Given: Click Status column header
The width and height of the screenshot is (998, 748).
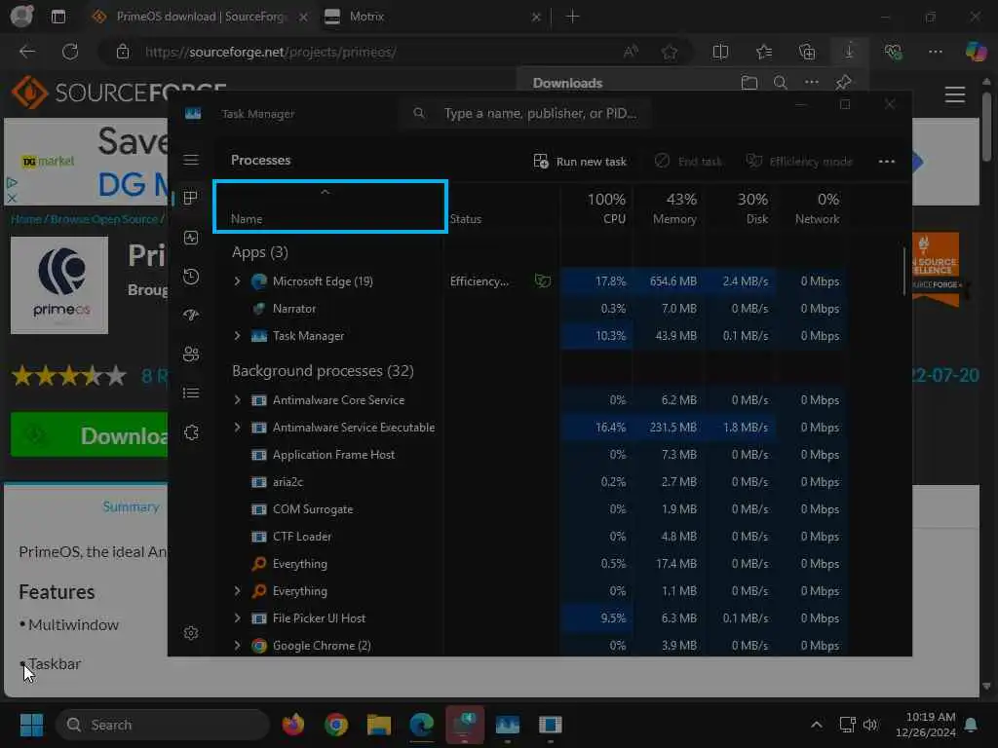Looking at the screenshot, I should 503,208.
